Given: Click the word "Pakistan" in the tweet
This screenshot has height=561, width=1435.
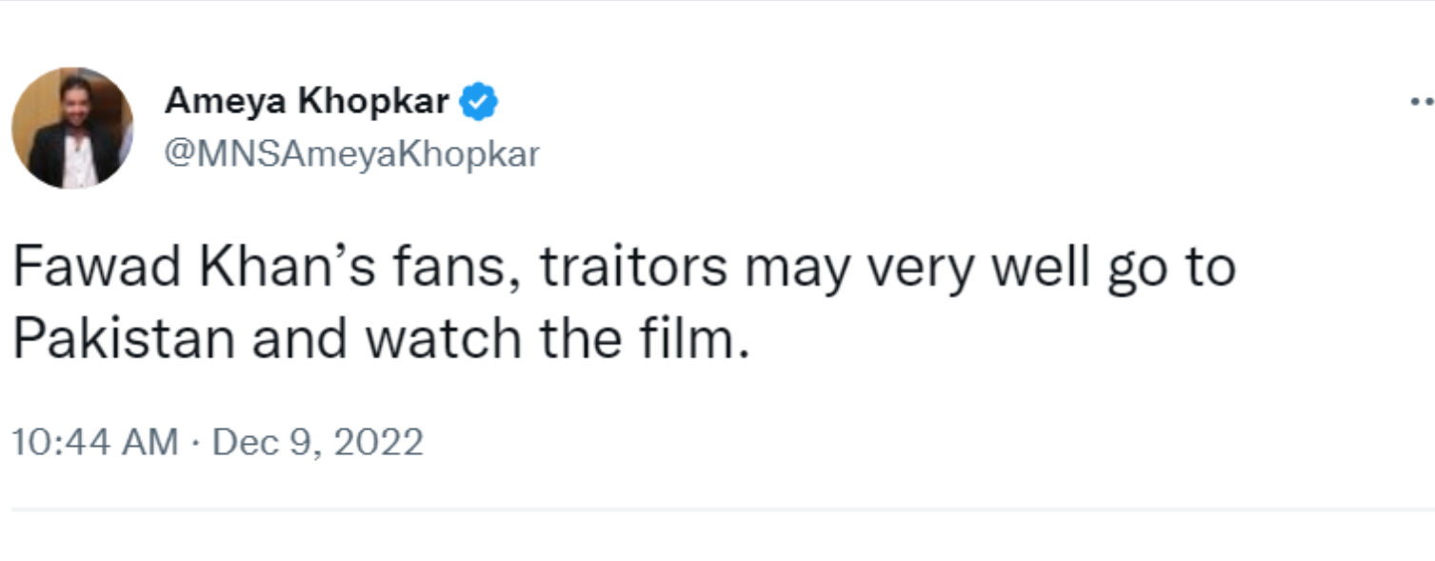Looking at the screenshot, I should click(x=123, y=340).
